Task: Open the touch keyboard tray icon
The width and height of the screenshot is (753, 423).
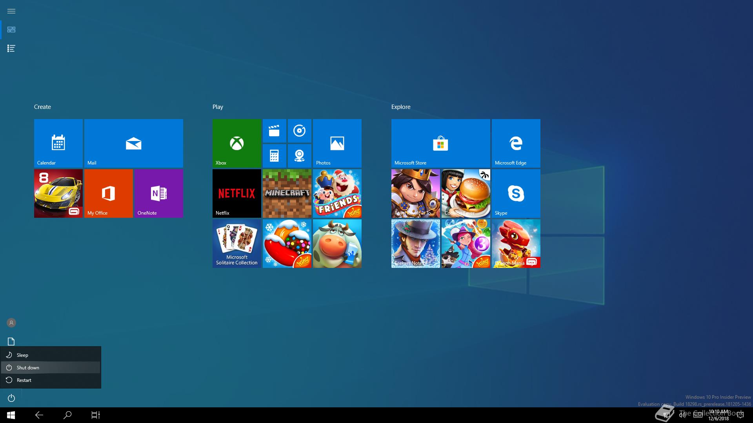Action: pos(698,415)
